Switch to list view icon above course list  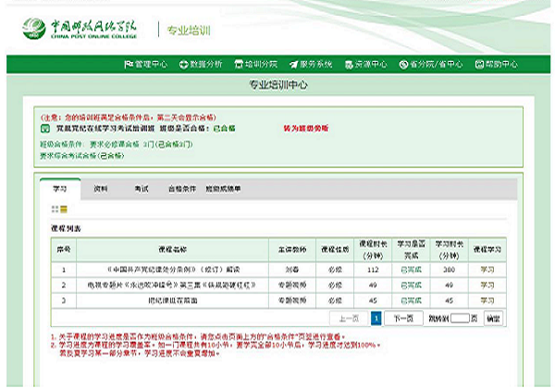[x=66, y=210]
